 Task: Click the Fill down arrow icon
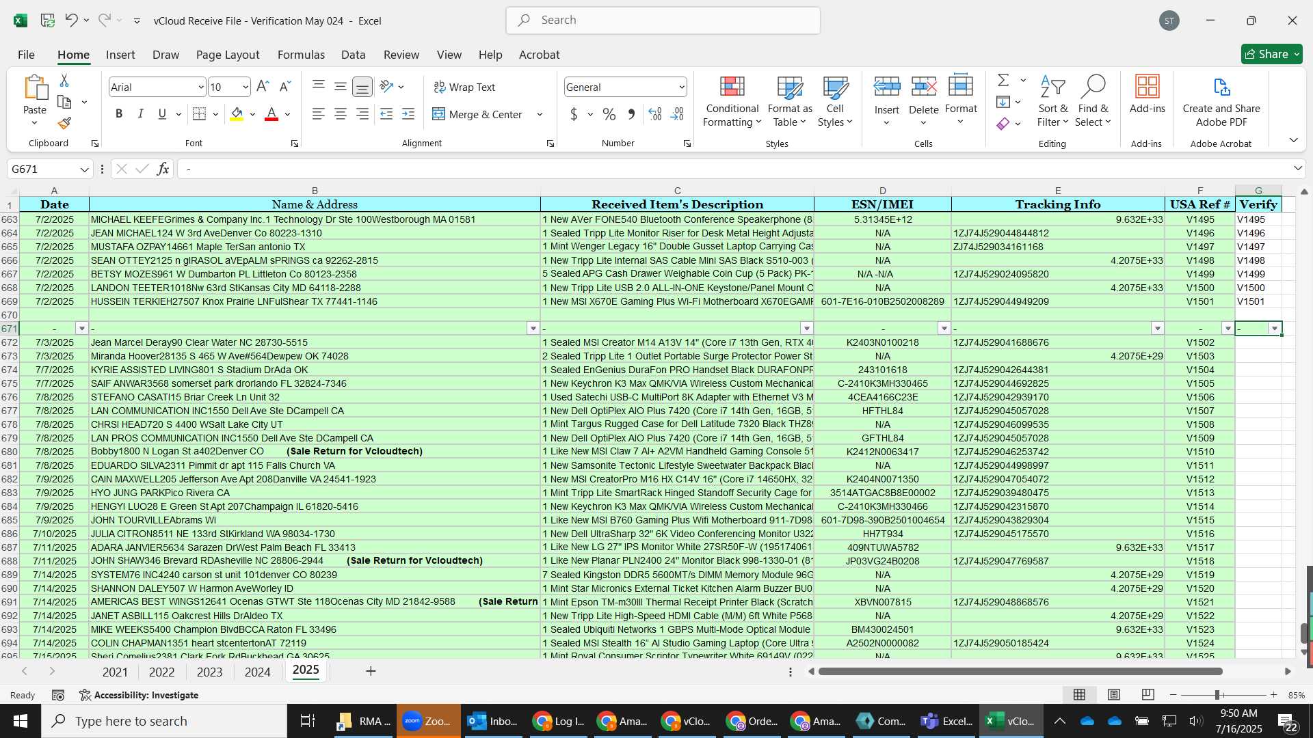click(x=1003, y=102)
